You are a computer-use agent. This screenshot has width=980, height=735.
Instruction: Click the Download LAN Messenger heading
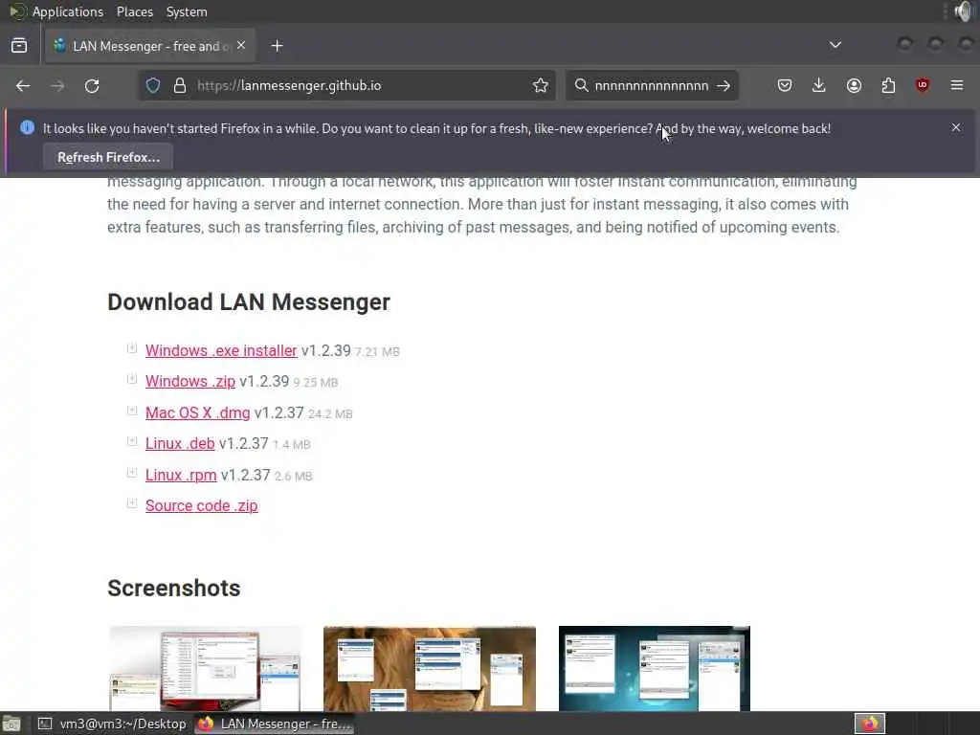(x=249, y=301)
